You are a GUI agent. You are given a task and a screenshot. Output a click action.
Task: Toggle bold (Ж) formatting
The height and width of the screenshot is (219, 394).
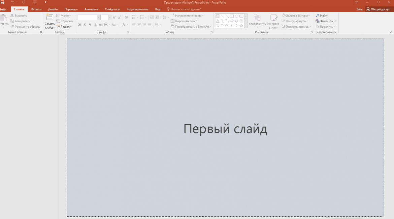click(x=80, y=25)
